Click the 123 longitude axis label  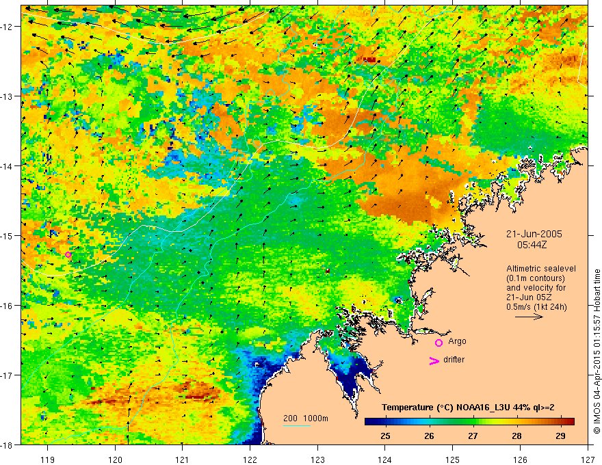317,460
